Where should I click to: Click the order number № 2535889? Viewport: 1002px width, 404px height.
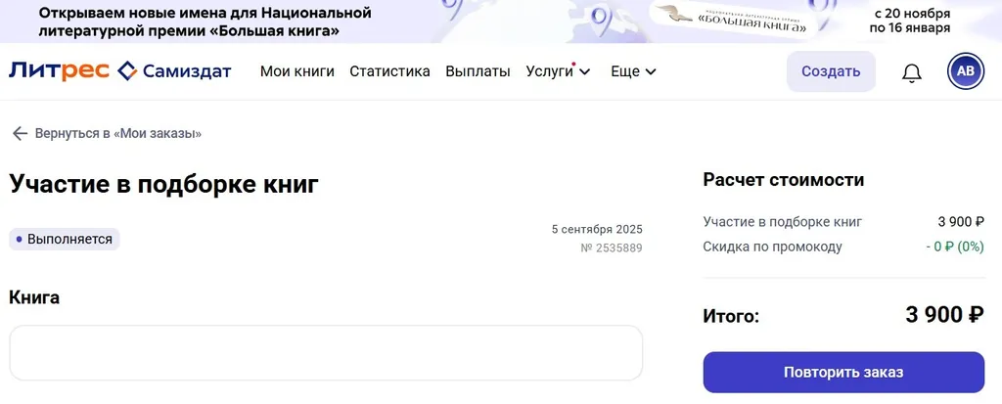coord(612,248)
